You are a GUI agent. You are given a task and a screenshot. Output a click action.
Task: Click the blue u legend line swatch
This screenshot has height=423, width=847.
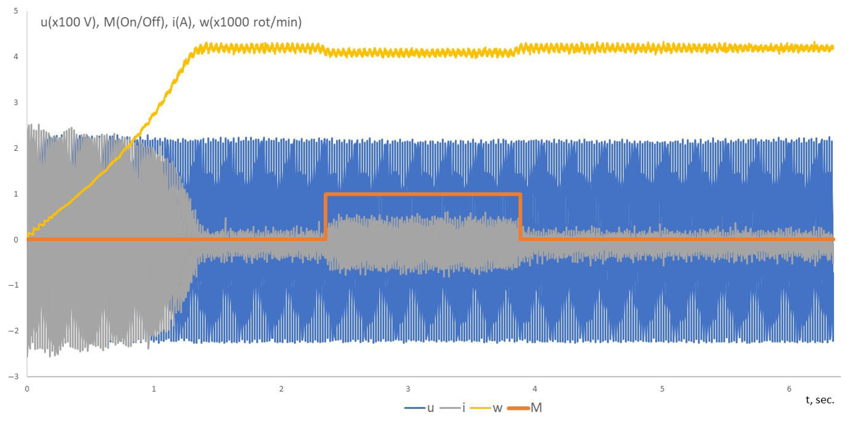click(x=415, y=408)
